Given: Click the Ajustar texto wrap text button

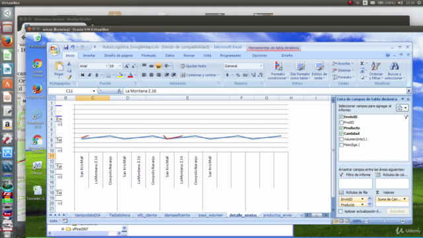Looking at the screenshot, I should 194,66.
